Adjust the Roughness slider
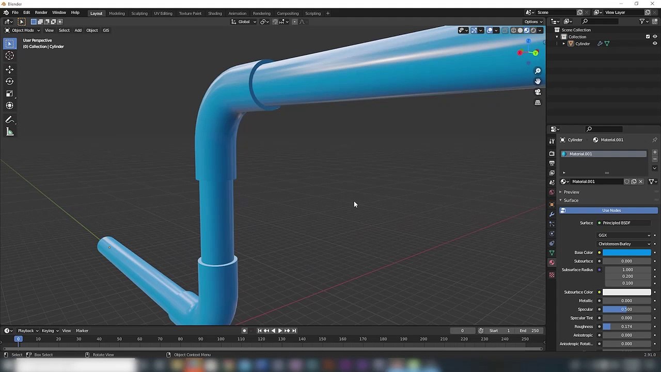 click(627, 327)
